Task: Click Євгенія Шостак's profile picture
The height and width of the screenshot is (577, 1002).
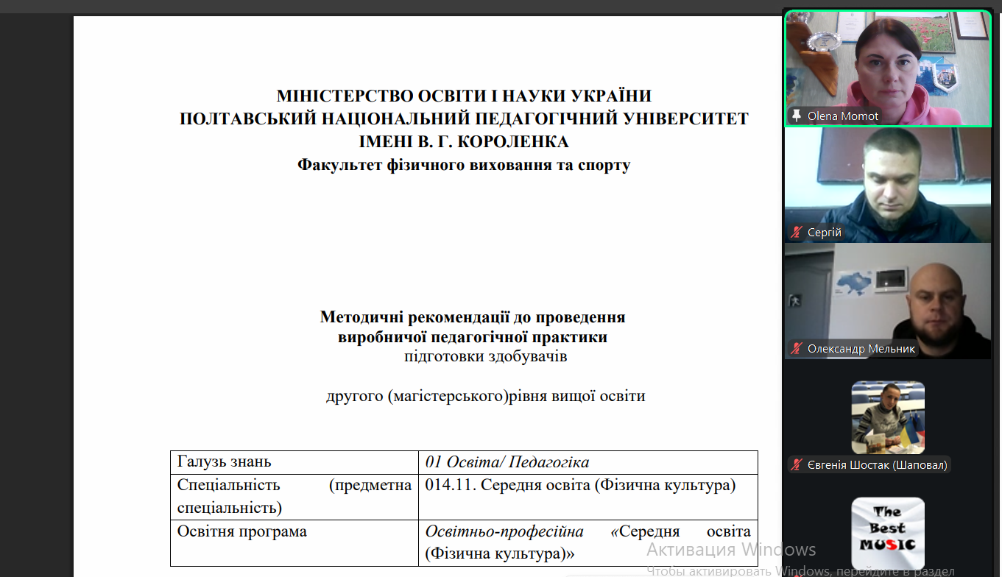Action: pos(888,417)
